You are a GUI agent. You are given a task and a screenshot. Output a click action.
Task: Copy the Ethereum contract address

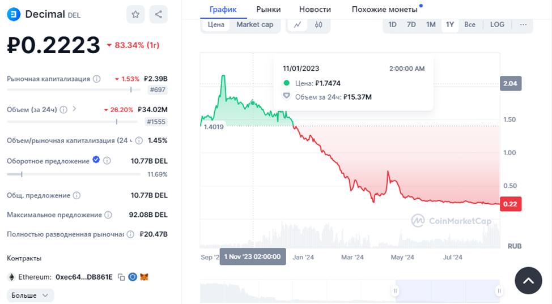(x=121, y=277)
